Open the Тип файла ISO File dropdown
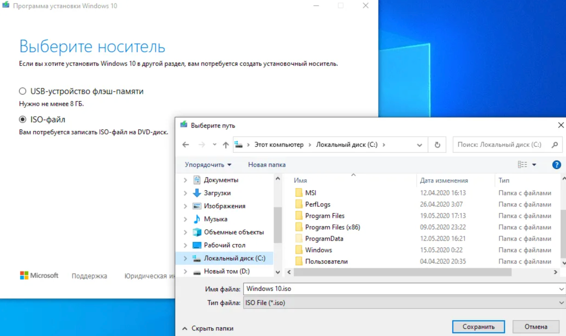This screenshot has width=566, height=336. (x=404, y=303)
